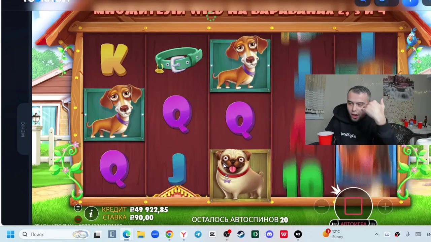Screen dimensions: 431x242
Task: Click the purple Q symbol in the third reel
Action: (x=240, y=120)
